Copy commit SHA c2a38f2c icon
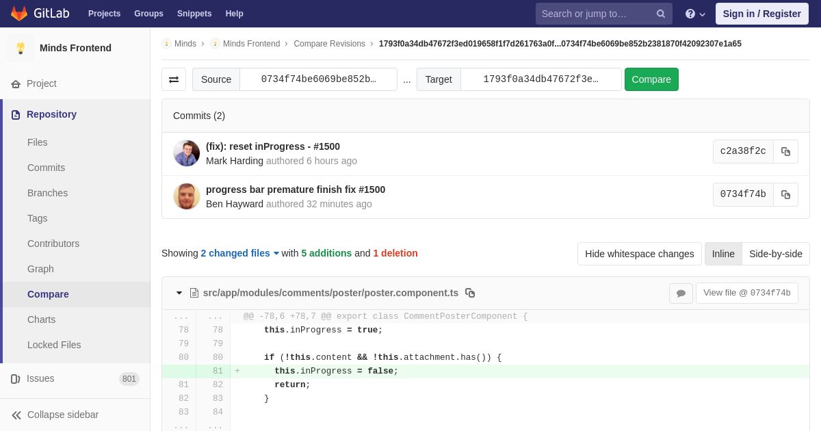 tap(785, 151)
